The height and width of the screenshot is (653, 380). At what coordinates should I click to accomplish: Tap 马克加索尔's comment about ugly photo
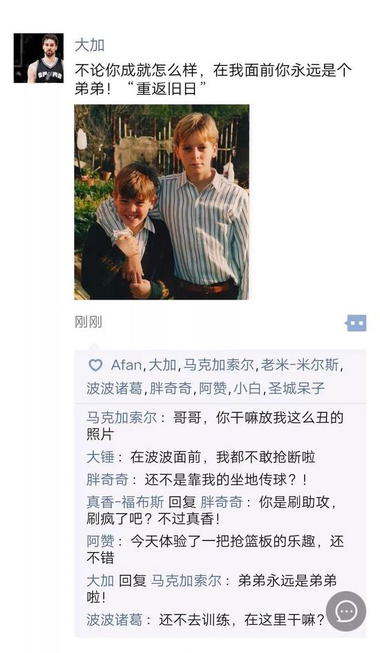(215, 425)
